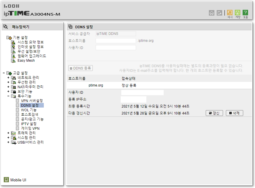Click the 메뉴탐색기 search icon
The width and height of the screenshot is (255, 188).
click(5, 27)
